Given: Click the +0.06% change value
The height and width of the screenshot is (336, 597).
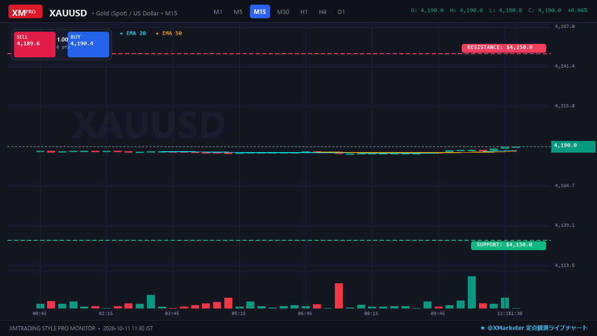Looking at the screenshot, I should 577,10.
